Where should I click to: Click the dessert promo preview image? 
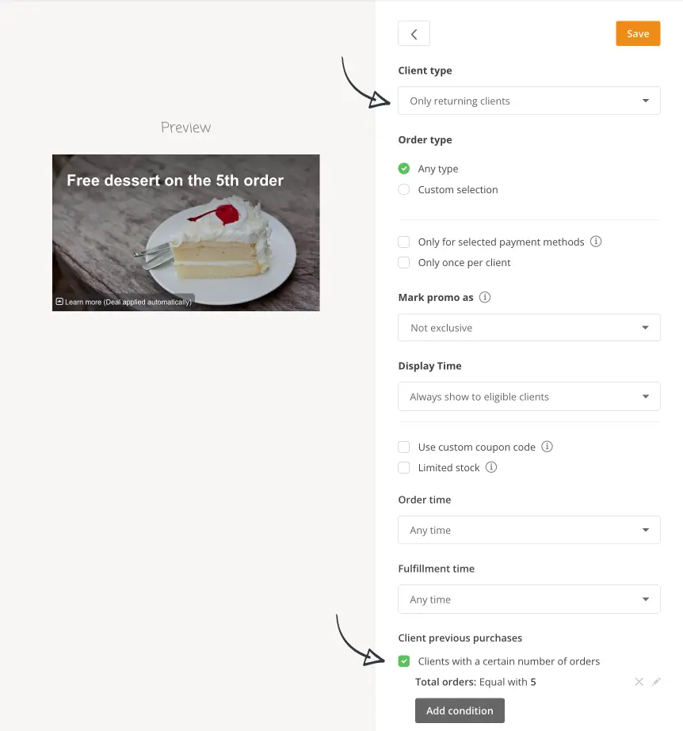point(185,233)
